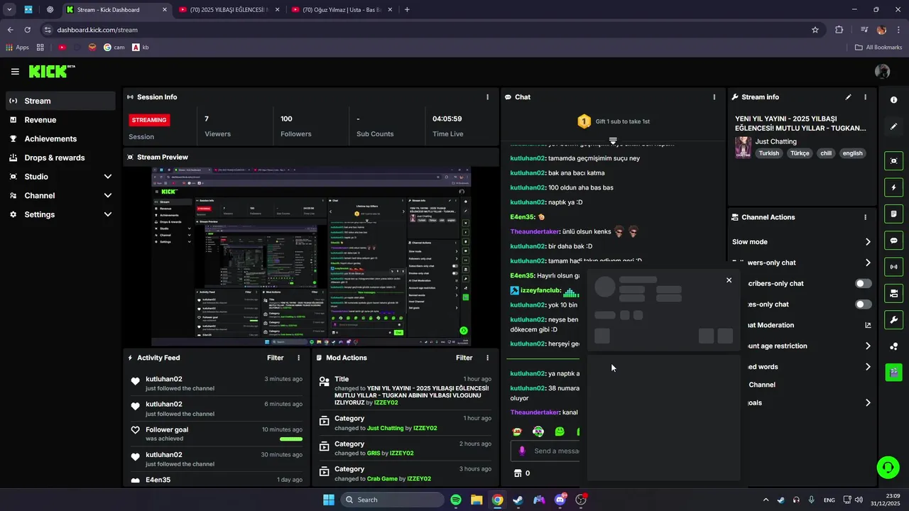This screenshot has width=909, height=511.
Task: Open Chat panel three-dot options
Action: click(x=714, y=97)
